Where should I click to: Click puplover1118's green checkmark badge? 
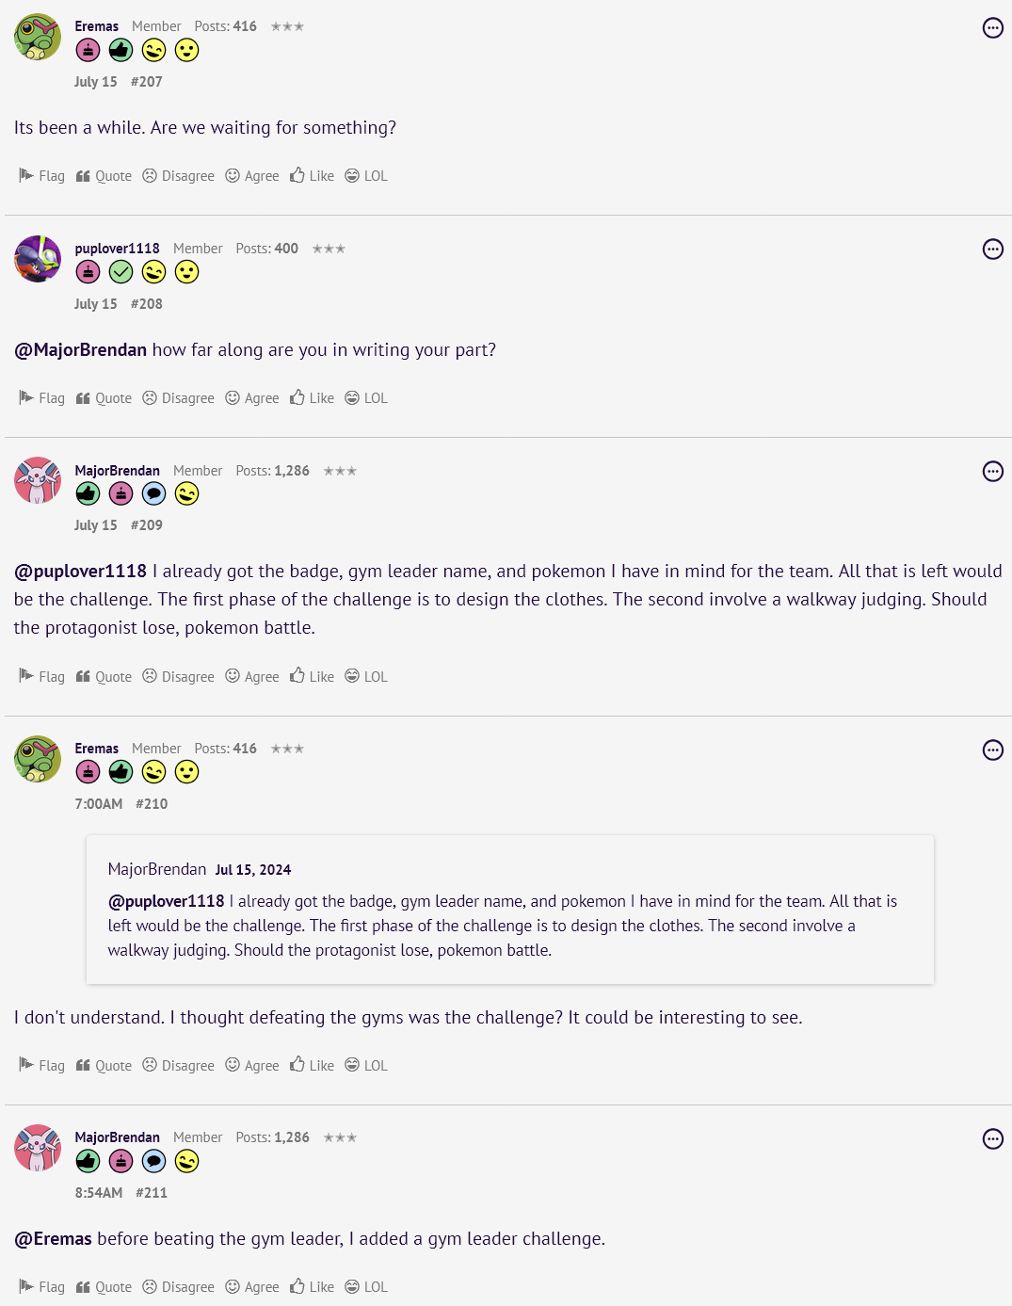click(x=120, y=272)
